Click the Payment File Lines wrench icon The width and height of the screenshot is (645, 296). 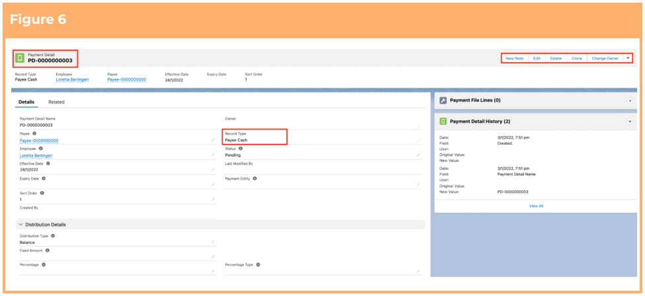pyautogui.click(x=443, y=100)
